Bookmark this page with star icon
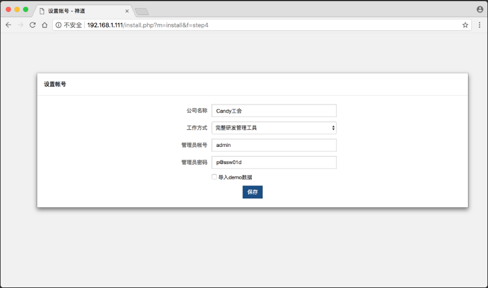 pos(465,25)
